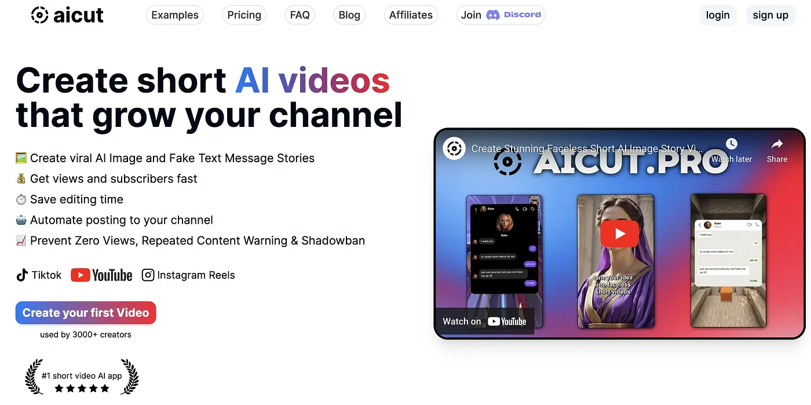
Task: Join the Discord server
Action: coord(501,15)
